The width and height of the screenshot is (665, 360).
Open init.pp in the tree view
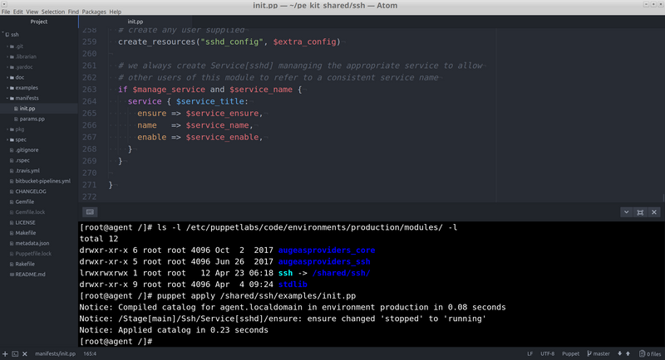[x=27, y=109]
